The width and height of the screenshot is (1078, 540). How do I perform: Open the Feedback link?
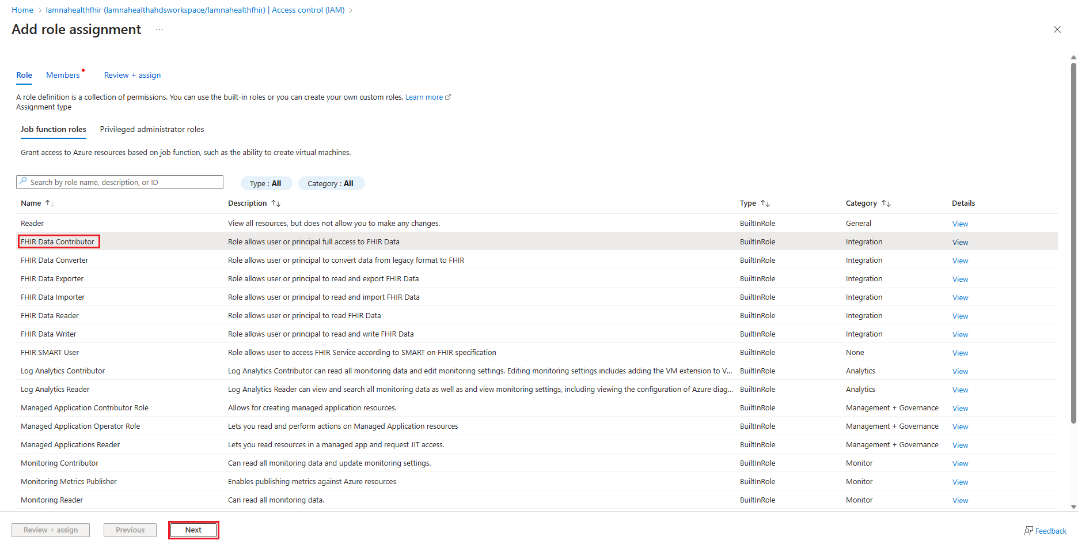tap(1051, 531)
